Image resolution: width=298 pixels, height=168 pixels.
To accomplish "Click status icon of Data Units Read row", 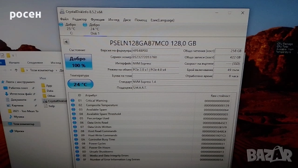I will tap(74, 122).
